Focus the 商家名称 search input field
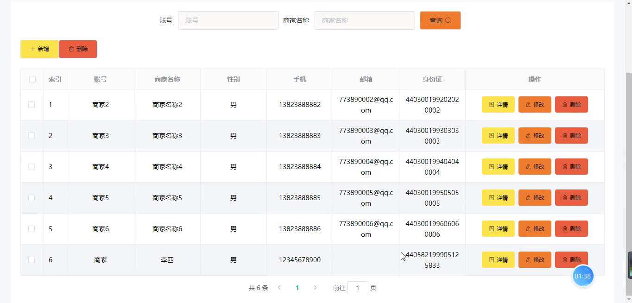632x303 pixels. (x=365, y=20)
